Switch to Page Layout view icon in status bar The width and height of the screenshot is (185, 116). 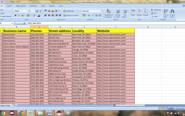[164, 108]
